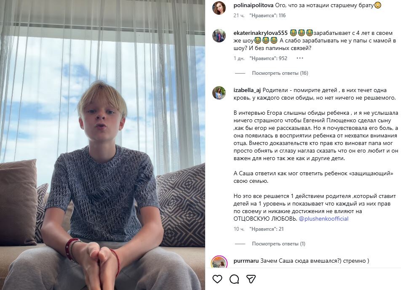Open polinaipolitova's profile avatar
Screen dimensions: 401x290
pyautogui.click(x=219, y=8)
